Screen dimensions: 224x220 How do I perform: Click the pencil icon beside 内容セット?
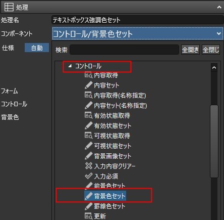click(x=88, y=85)
